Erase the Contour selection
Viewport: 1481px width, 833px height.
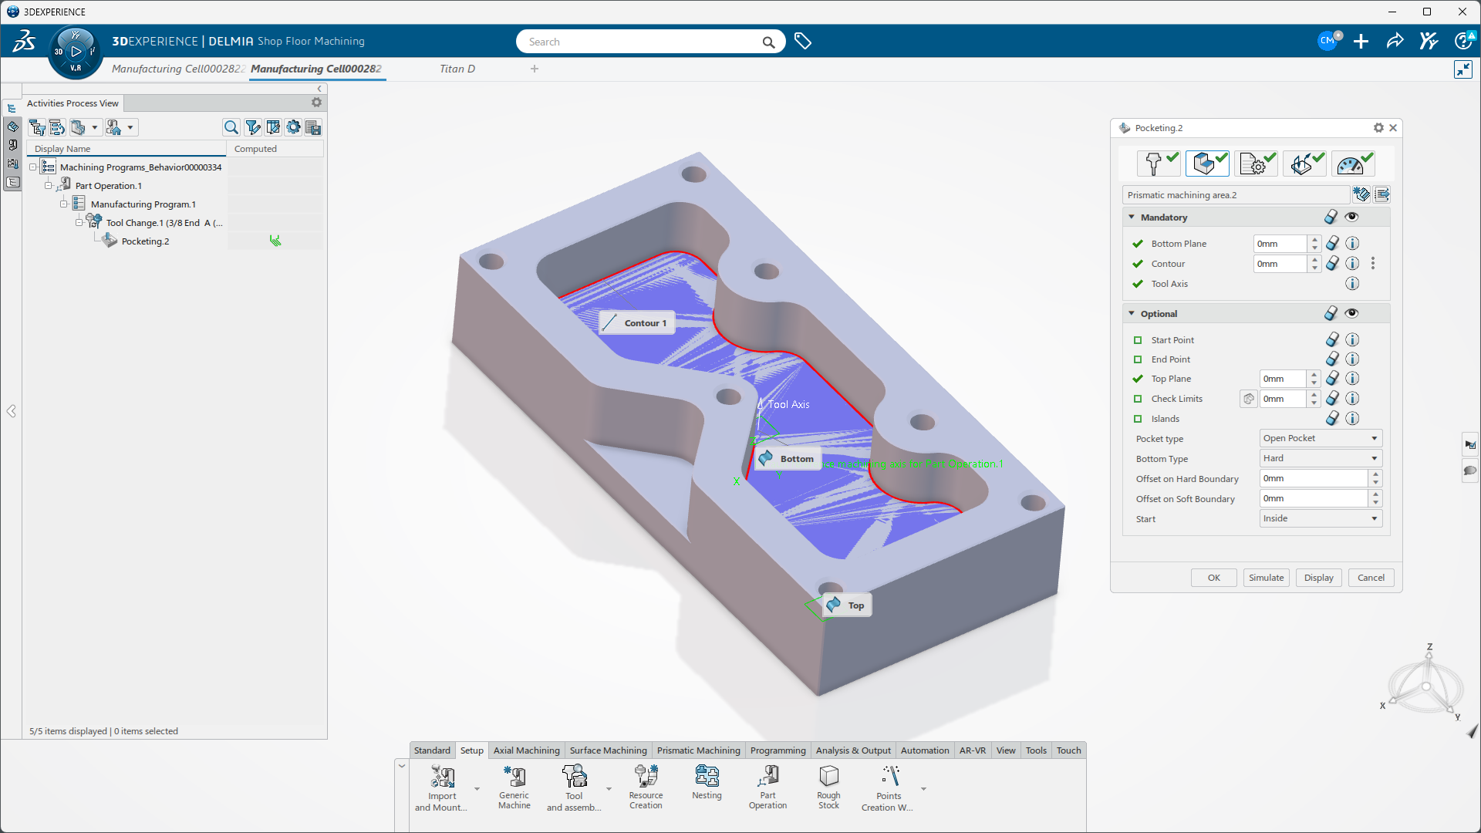[x=1332, y=263]
